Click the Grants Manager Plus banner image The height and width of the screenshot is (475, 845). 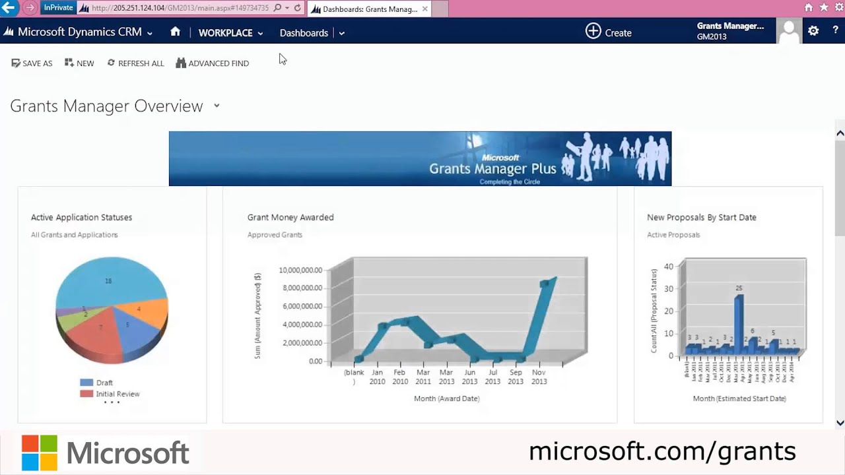point(420,158)
